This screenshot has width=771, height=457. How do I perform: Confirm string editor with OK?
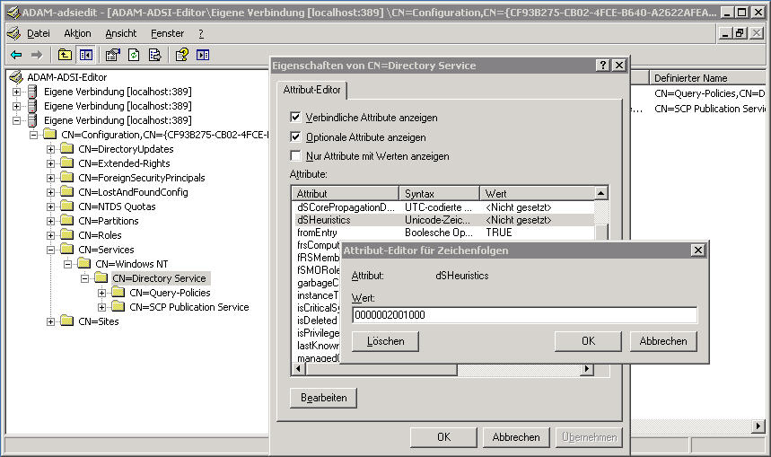pyautogui.click(x=588, y=341)
